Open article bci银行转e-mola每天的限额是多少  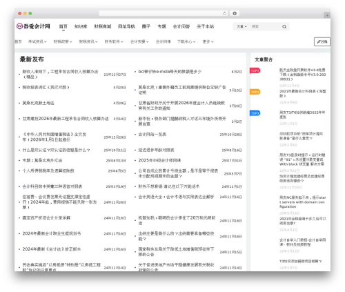pyautogui.click(x=170, y=72)
